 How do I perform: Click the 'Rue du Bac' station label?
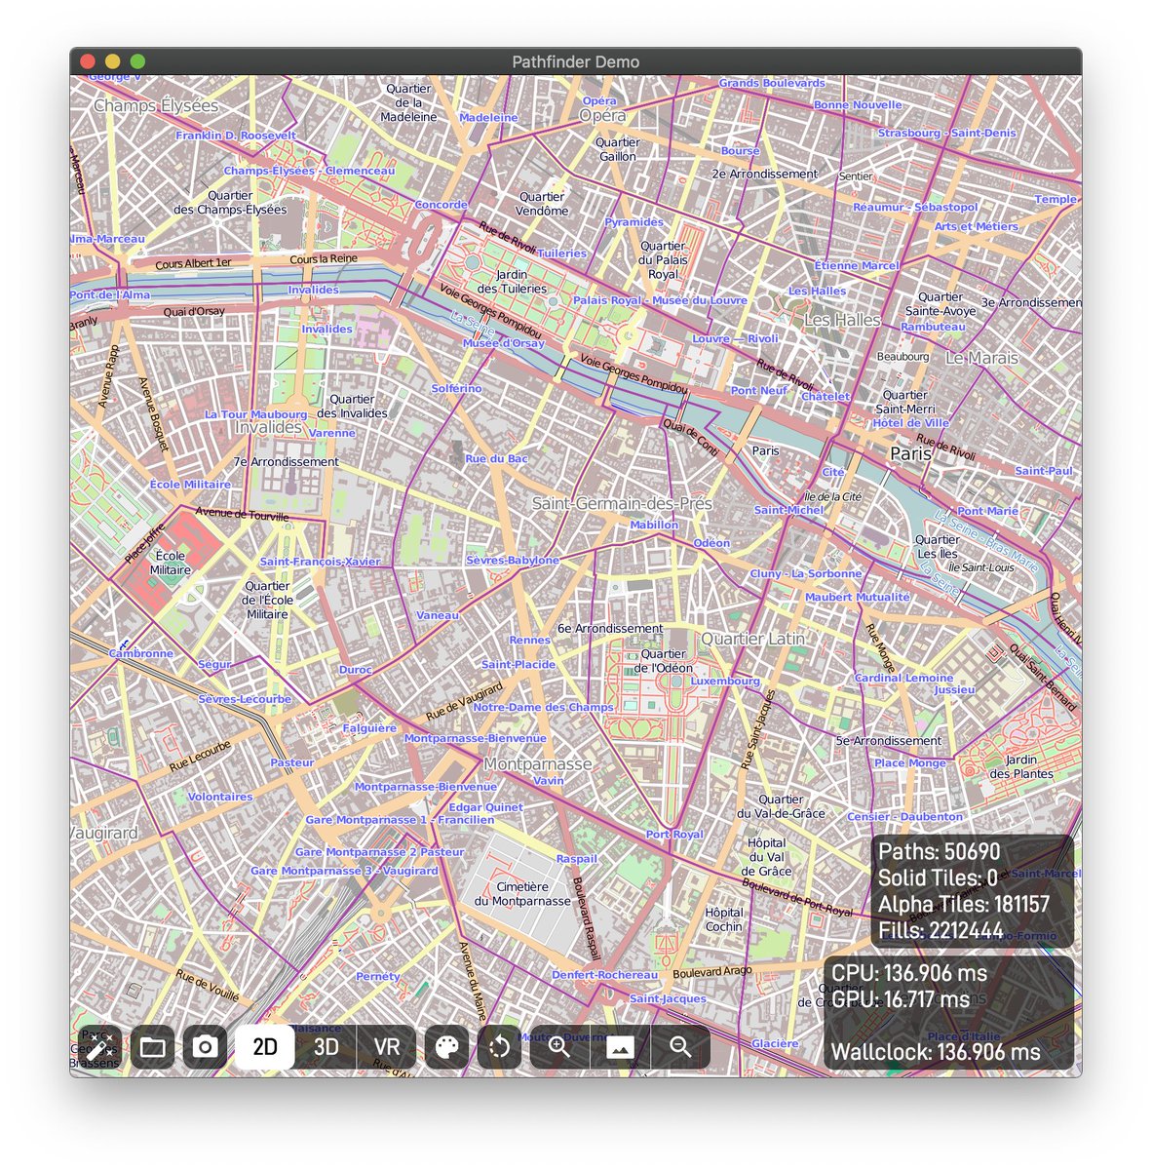click(x=497, y=458)
